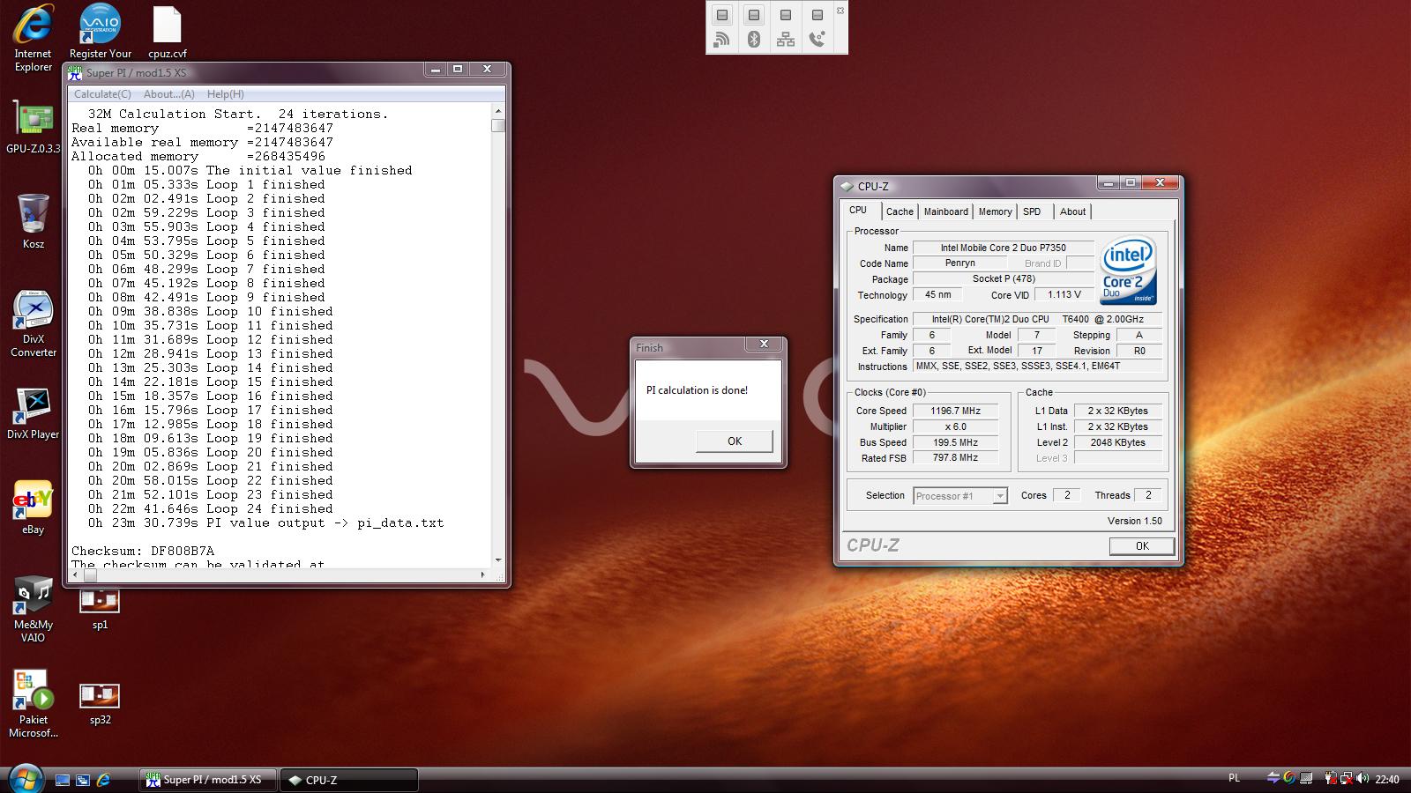Toggle the switch above the phone icon
The width and height of the screenshot is (1411, 793).
click(x=817, y=15)
